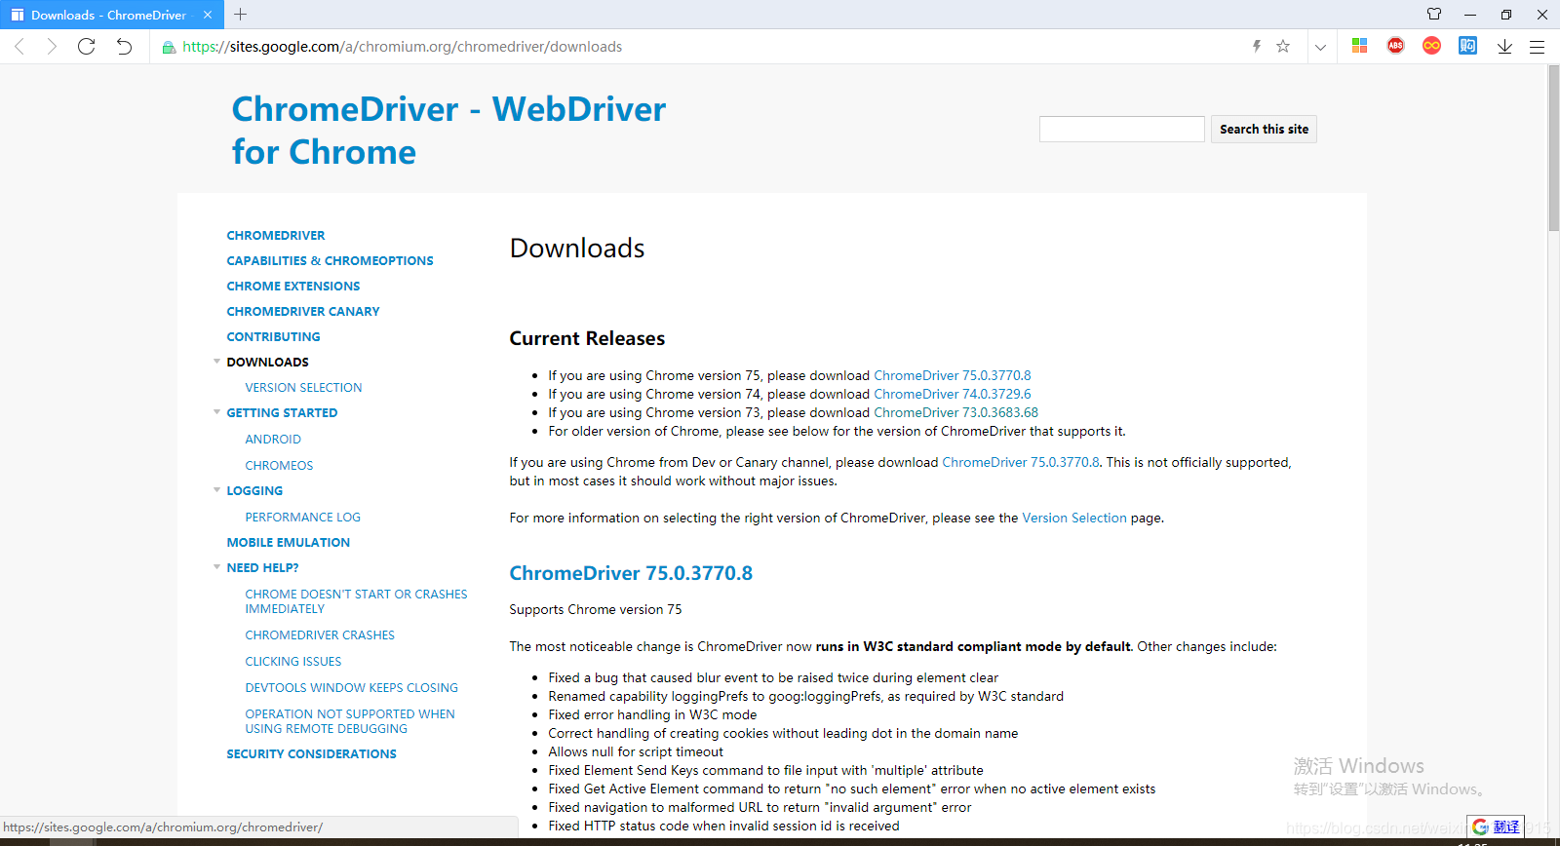Click the Search this site button
The width and height of the screenshot is (1560, 846).
(x=1264, y=129)
